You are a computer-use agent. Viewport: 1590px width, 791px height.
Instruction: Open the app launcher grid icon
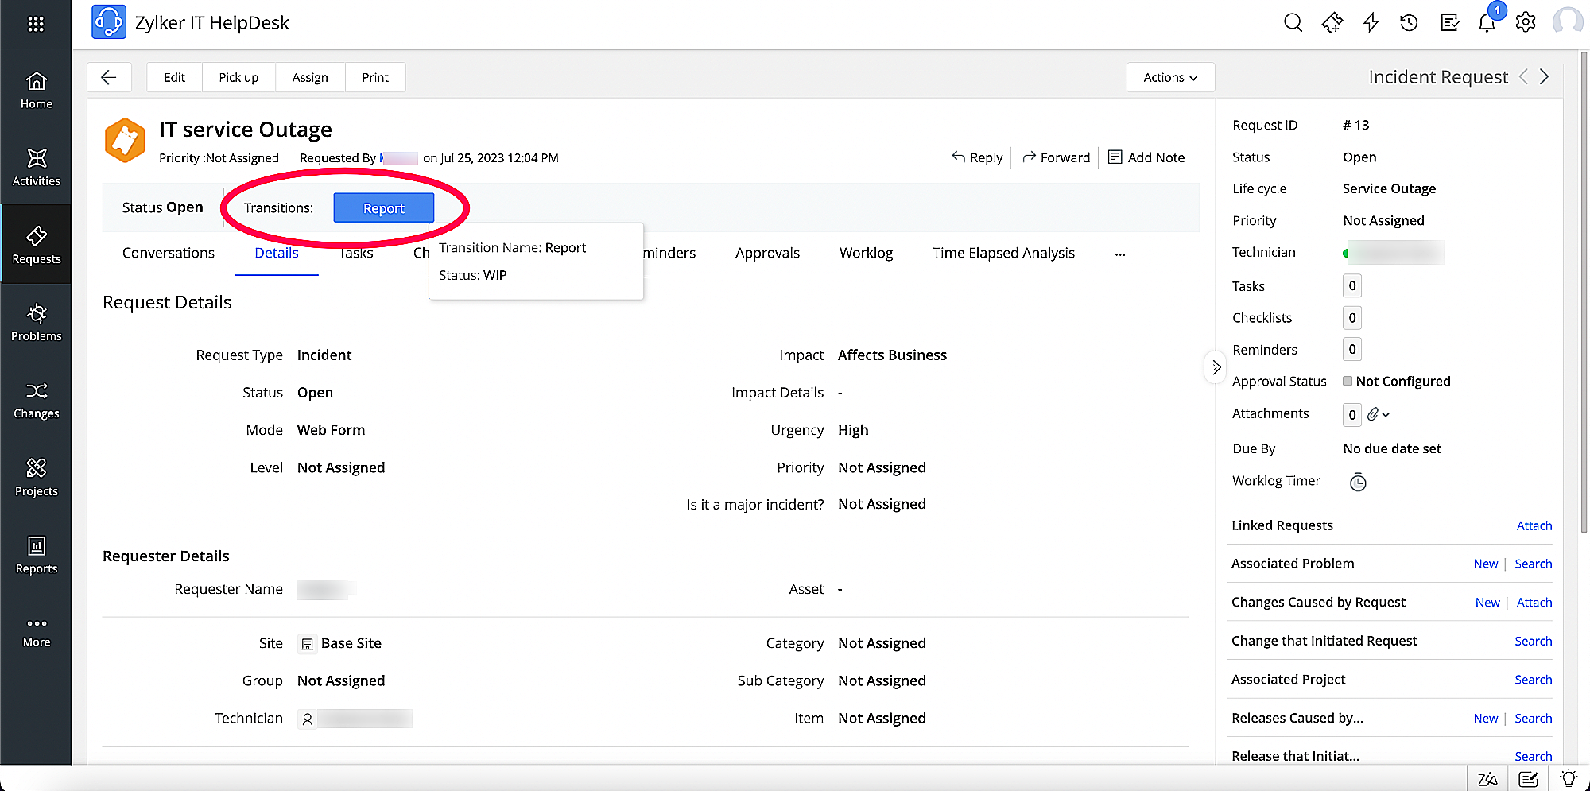[36, 24]
